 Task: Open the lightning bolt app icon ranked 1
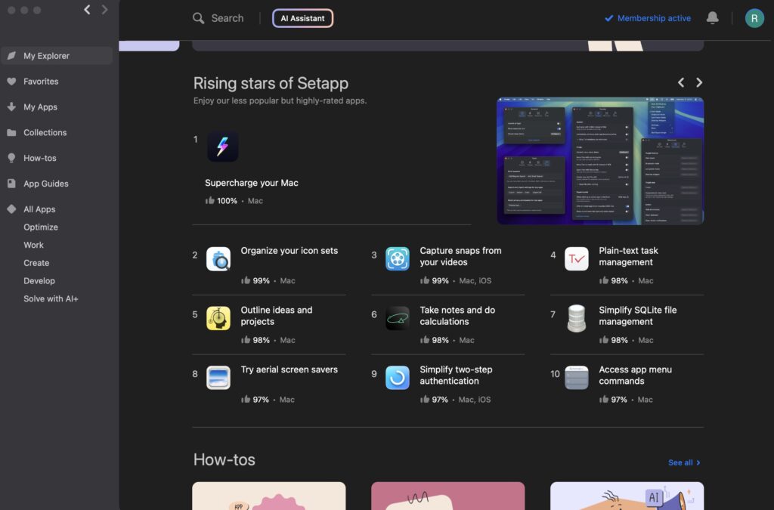tap(223, 147)
